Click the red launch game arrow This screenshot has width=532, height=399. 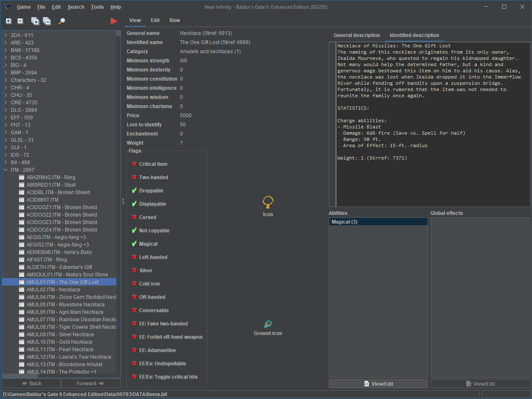113,21
